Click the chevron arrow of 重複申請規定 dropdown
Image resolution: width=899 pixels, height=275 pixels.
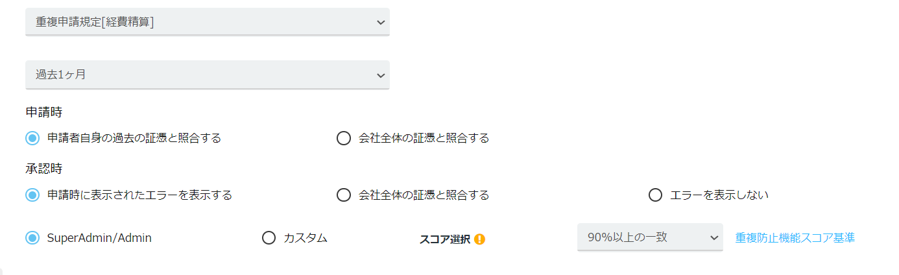380,22
